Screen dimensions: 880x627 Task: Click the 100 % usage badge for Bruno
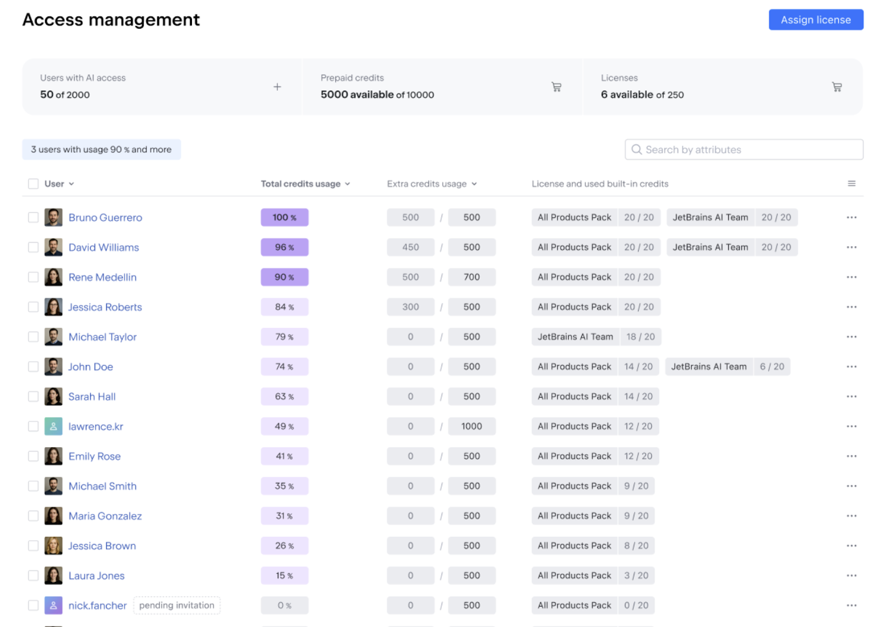click(x=284, y=218)
